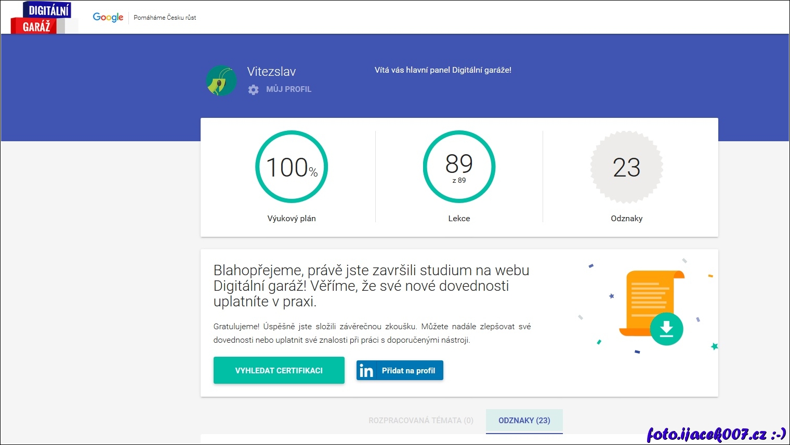This screenshot has height=445, width=790.
Task: Open the user avatar picture
Action: [221, 80]
